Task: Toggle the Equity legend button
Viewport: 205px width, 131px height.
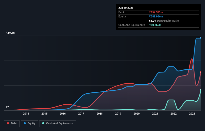Action: [29, 124]
